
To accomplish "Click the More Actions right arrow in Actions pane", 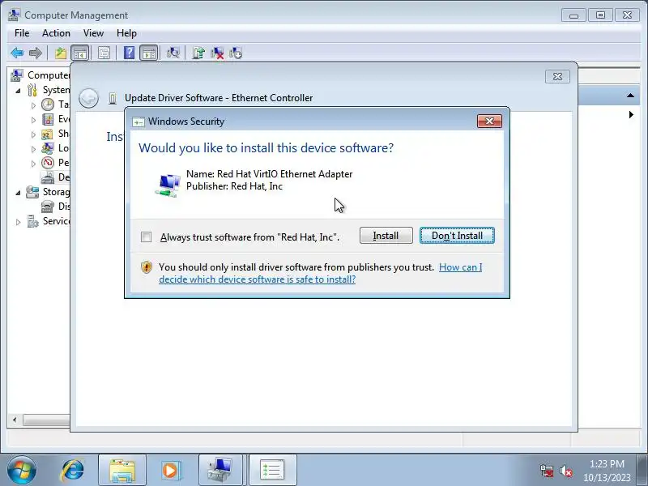I will [x=631, y=114].
